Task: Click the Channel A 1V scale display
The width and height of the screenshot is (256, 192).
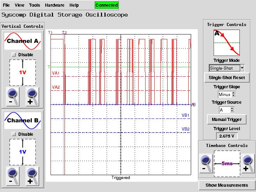Action: [x=23, y=72]
